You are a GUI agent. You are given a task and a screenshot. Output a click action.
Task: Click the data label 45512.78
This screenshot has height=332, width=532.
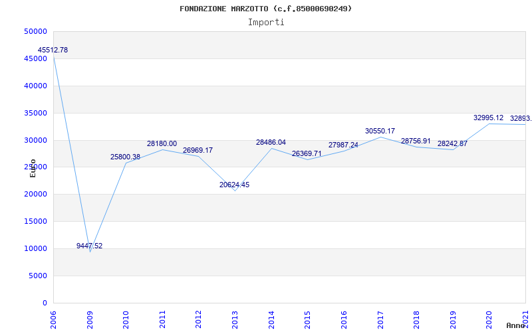53,50
